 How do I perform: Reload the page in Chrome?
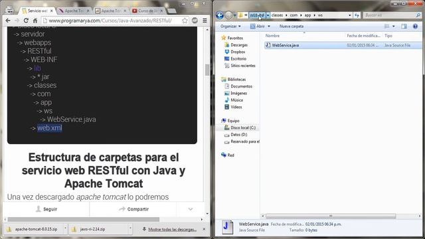[x=26, y=21]
